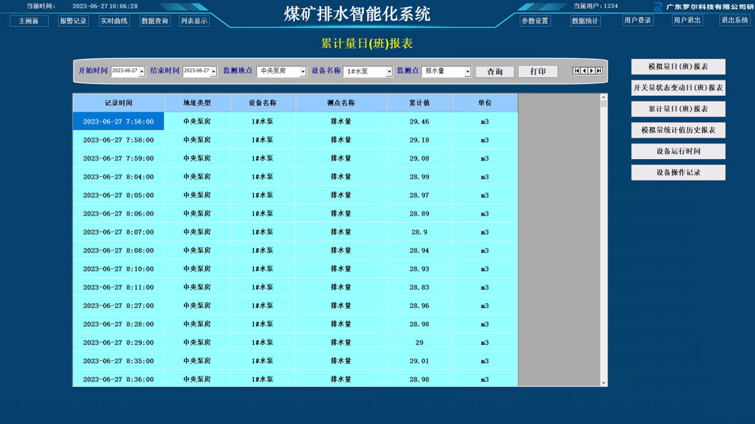Viewport: 755px width, 424px height.
Task: Select row 2023-06-27 7:59:00
Action: (x=295, y=158)
